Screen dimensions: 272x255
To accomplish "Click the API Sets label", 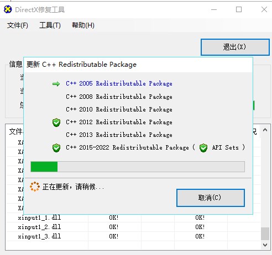I will pyautogui.click(x=225, y=147).
